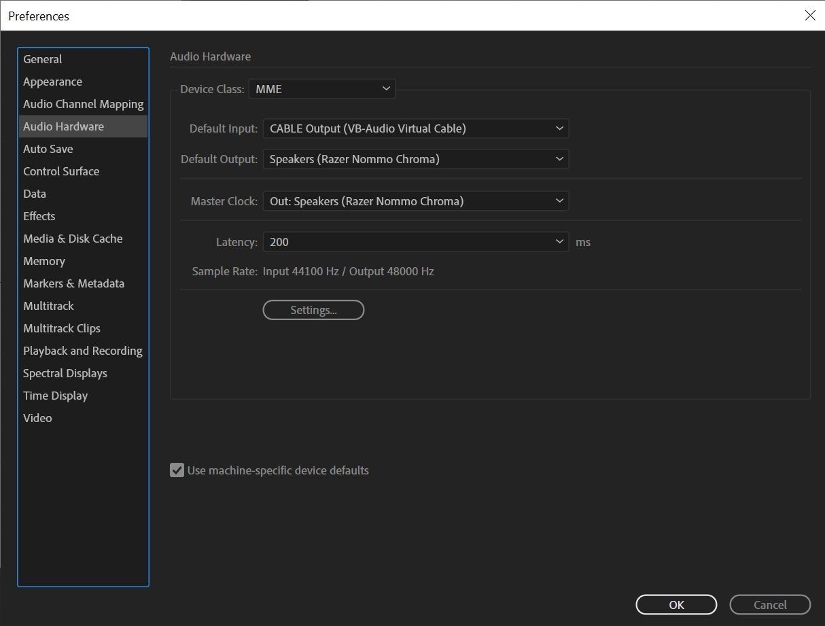
Task: Expand the Master Clock dropdown
Action: [x=416, y=201]
